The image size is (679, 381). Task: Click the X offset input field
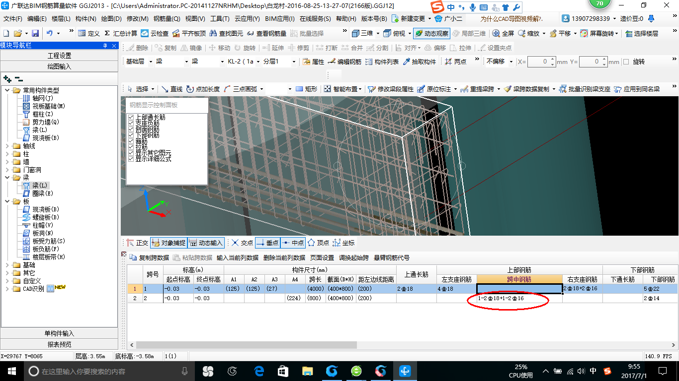(x=539, y=62)
